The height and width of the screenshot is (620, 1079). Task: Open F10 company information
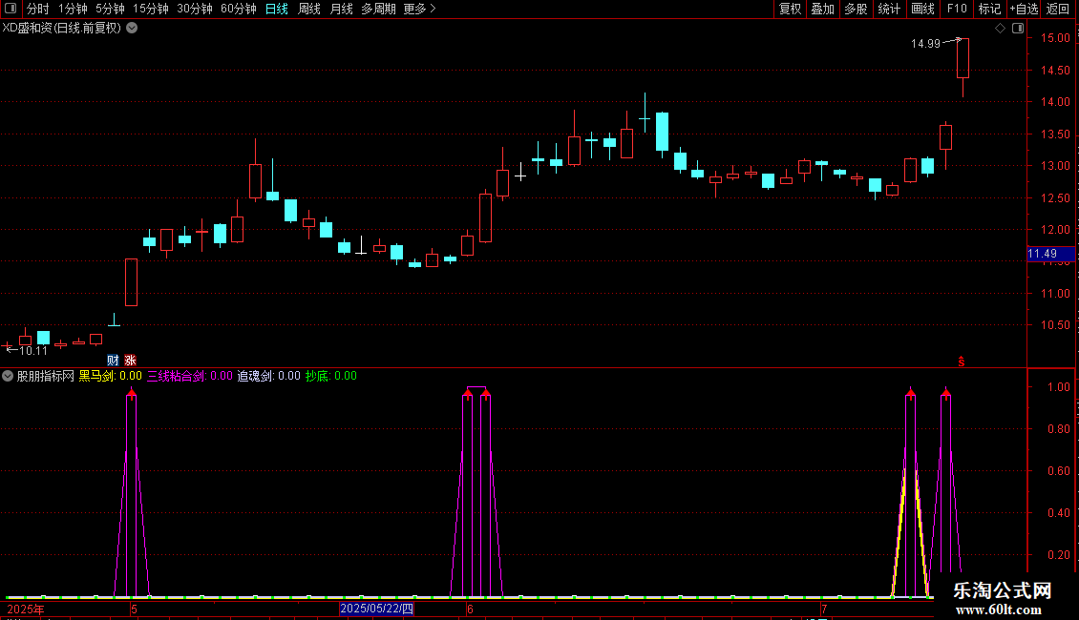(x=957, y=9)
